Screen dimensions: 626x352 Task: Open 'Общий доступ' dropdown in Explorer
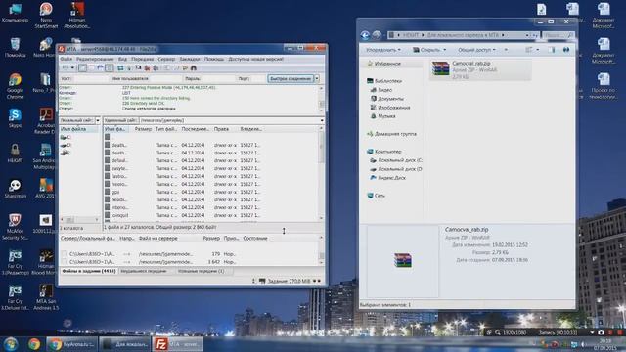click(476, 50)
